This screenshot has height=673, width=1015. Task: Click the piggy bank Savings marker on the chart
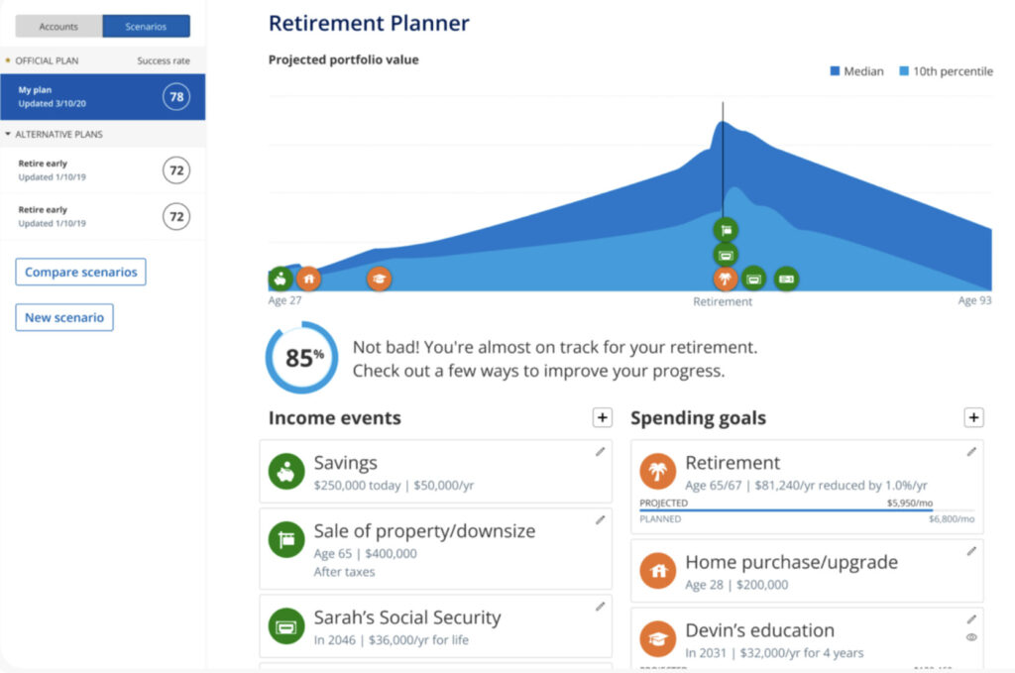pos(281,279)
